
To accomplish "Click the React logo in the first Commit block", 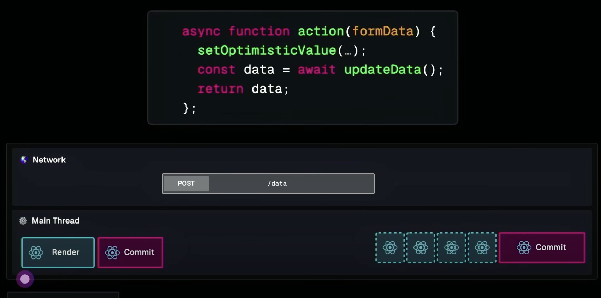I will tap(112, 252).
